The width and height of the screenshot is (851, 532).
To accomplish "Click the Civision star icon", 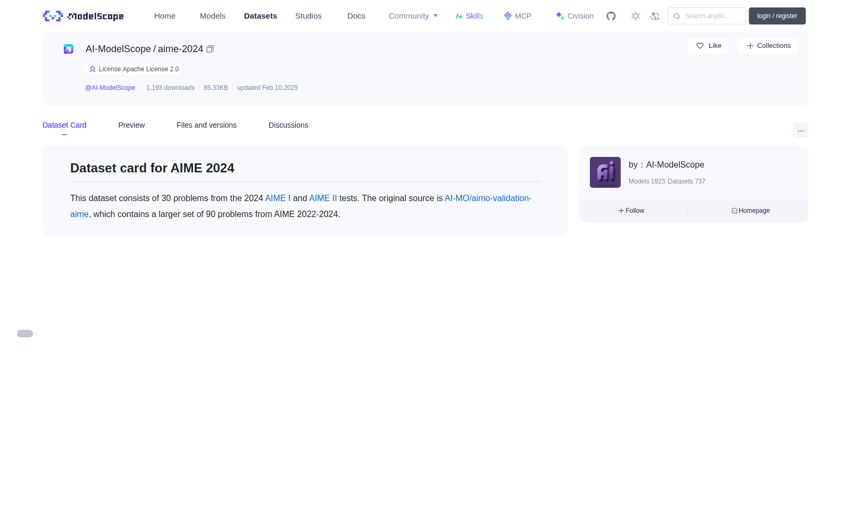I will (x=560, y=16).
